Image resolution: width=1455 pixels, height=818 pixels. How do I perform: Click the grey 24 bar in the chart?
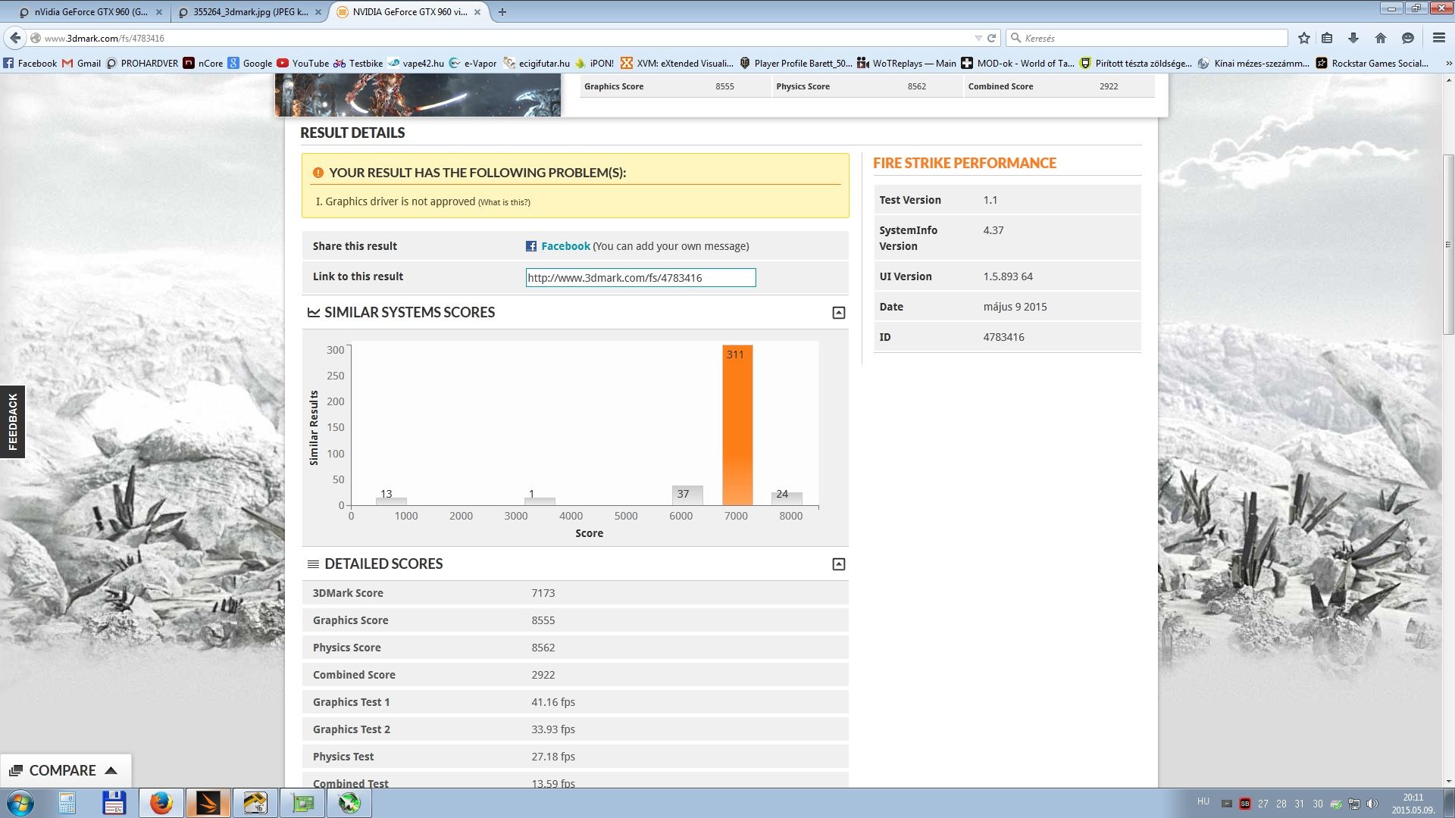[786, 498]
